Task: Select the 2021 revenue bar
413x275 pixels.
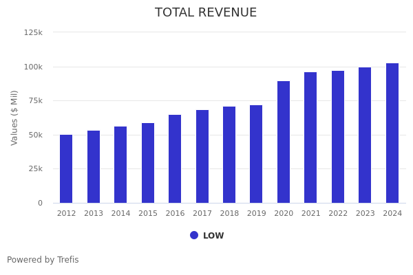Action: [x=310, y=137]
